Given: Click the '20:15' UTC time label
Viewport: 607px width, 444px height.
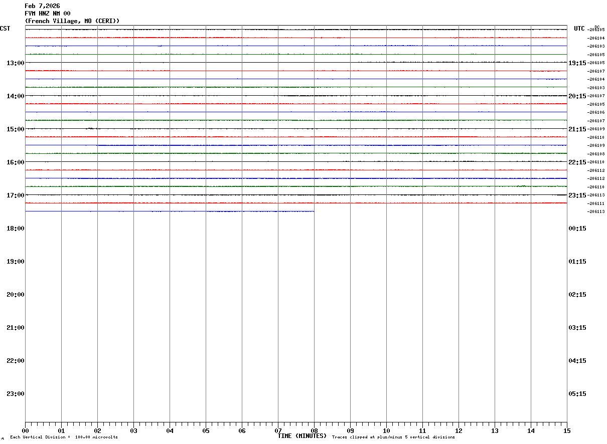Looking at the screenshot, I should (577, 96).
